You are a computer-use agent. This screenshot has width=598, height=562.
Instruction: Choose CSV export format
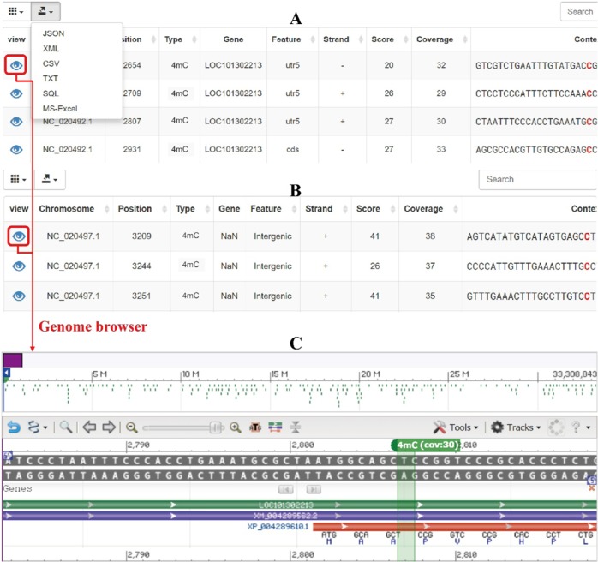coord(51,63)
